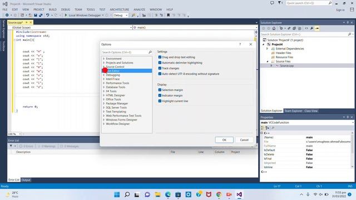Open Microsoft Edge from the taskbar
Viewport: 356px width, 200px height.
click(168, 194)
